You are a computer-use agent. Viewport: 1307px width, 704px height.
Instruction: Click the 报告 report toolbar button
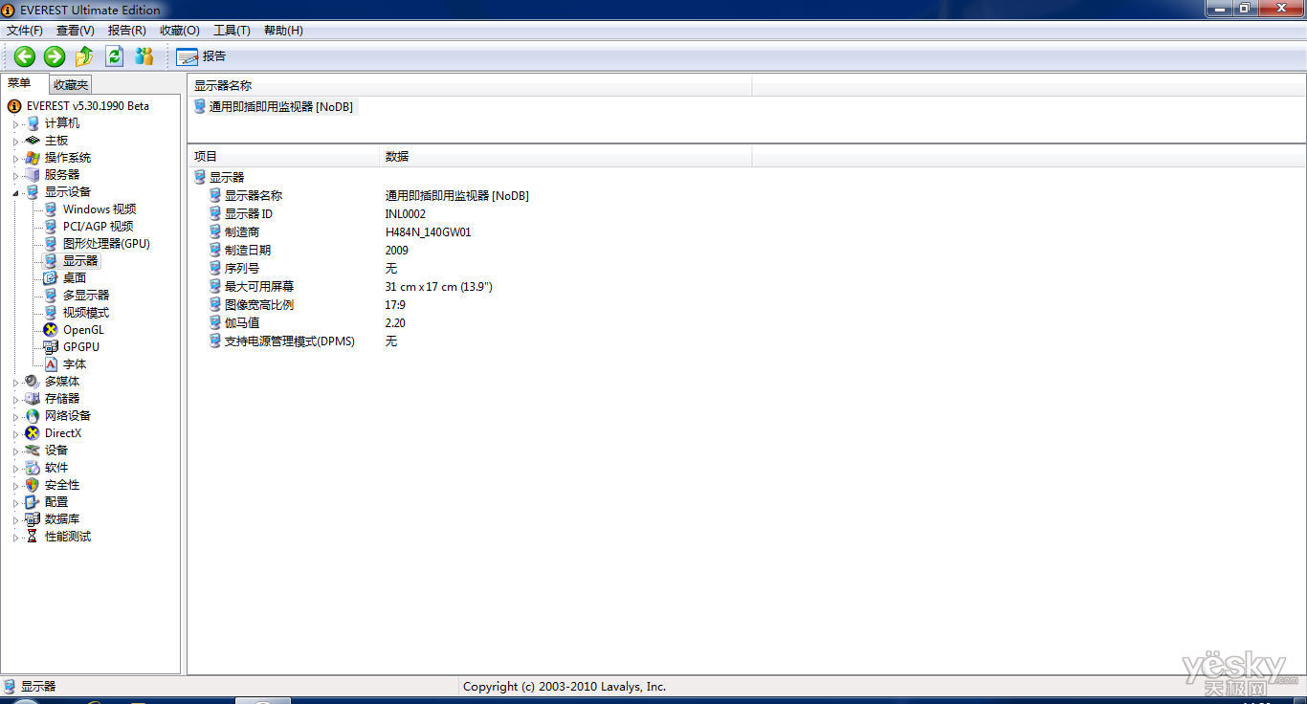201,56
